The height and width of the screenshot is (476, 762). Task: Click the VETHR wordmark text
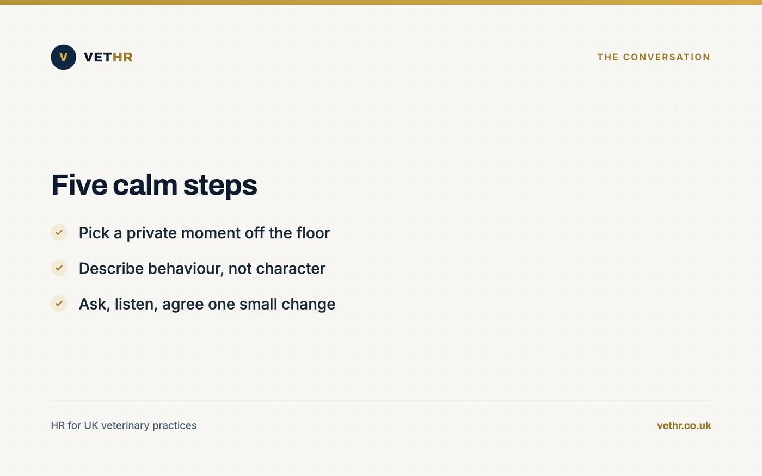108,57
